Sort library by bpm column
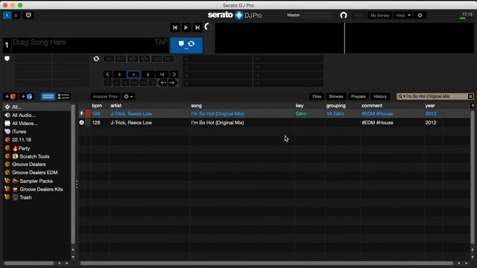The height and width of the screenshot is (268, 477). click(x=97, y=106)
